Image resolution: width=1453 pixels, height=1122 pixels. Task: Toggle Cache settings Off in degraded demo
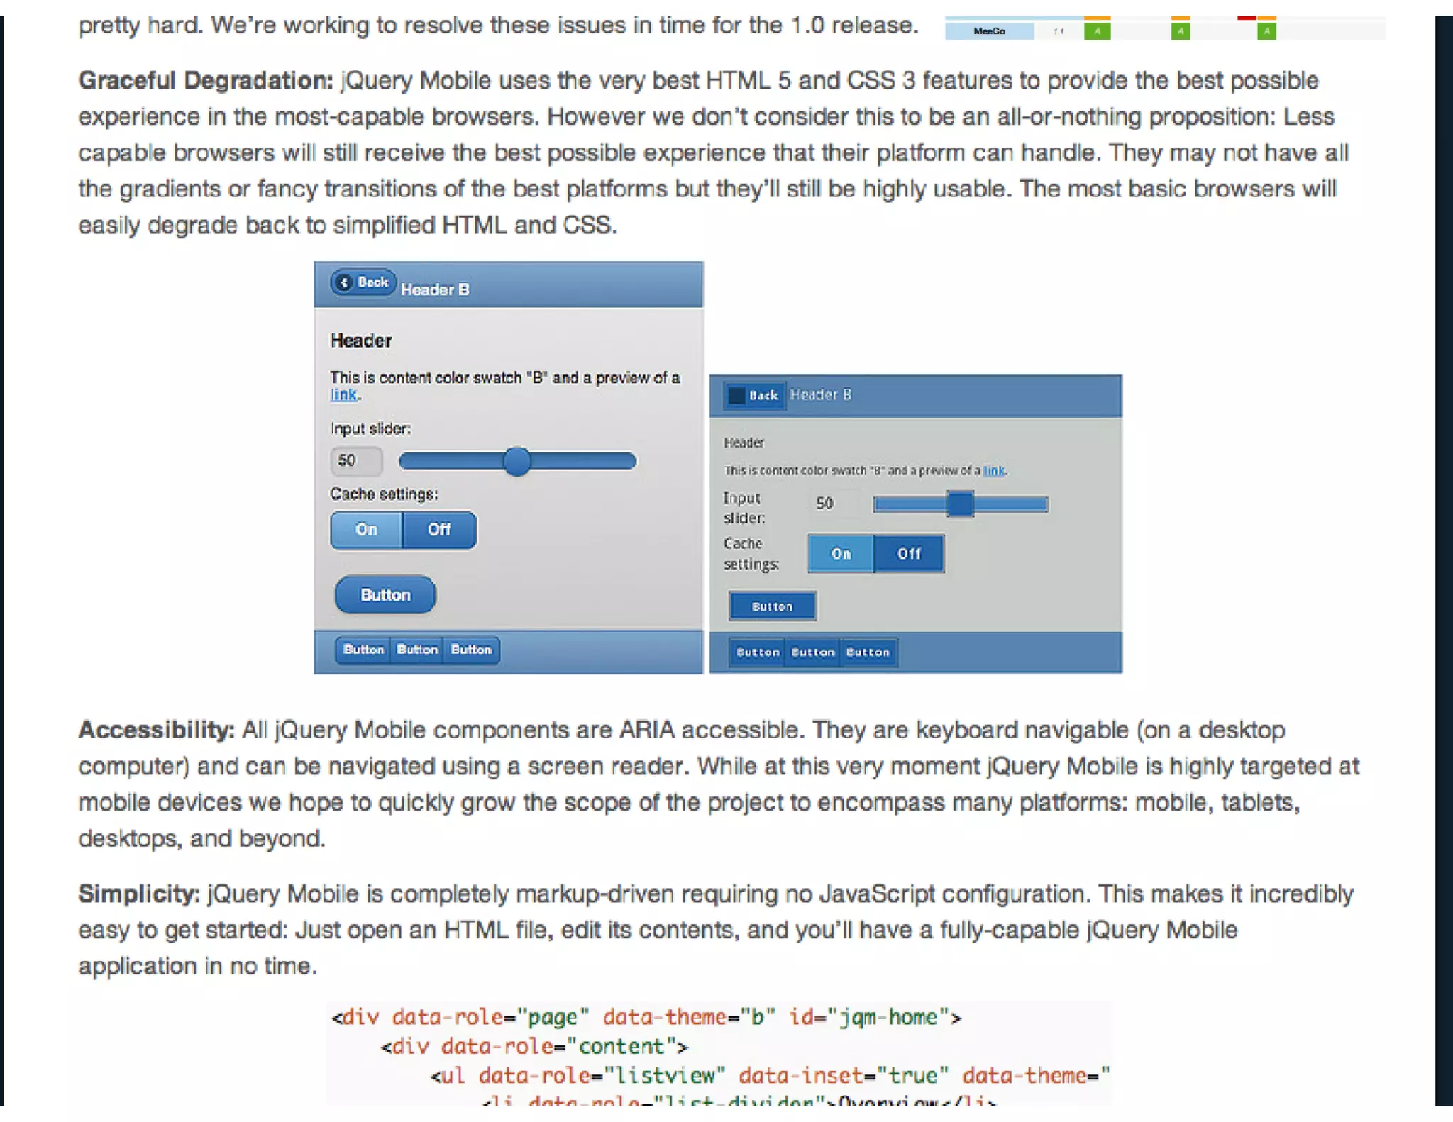(x=909, y=554)
